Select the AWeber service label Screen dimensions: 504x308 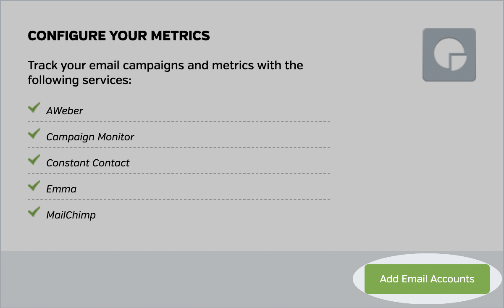point(65,111)
